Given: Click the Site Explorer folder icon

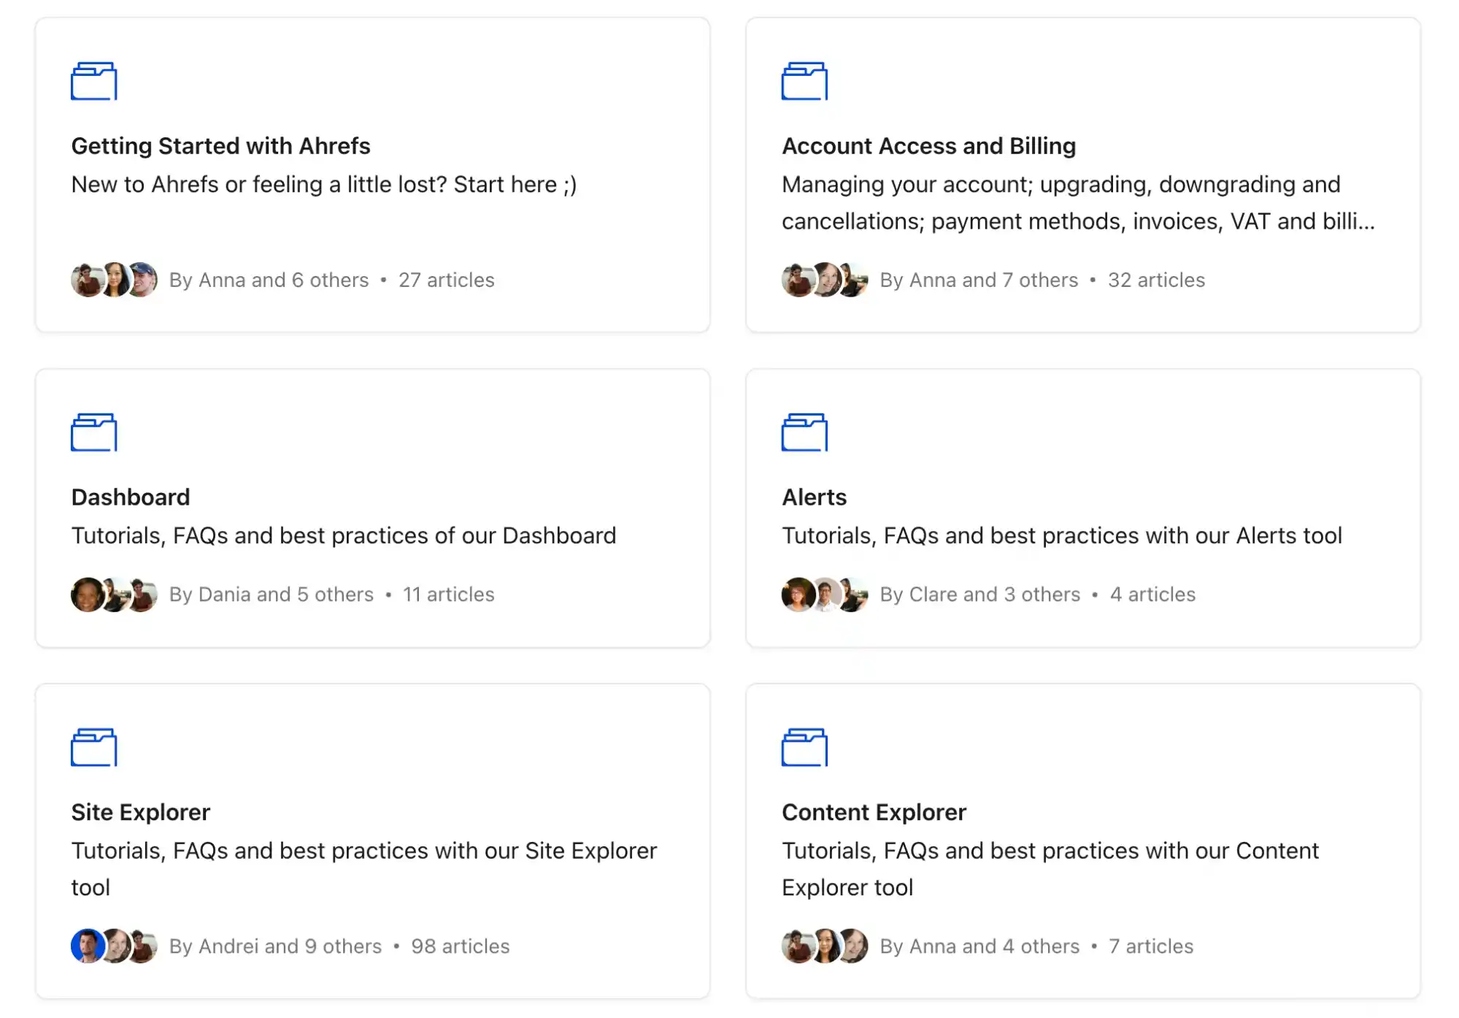Looking at the screenshot, I should tap(93, 747).
